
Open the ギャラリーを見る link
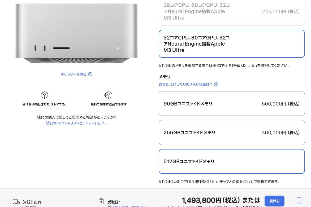(74, 74)
